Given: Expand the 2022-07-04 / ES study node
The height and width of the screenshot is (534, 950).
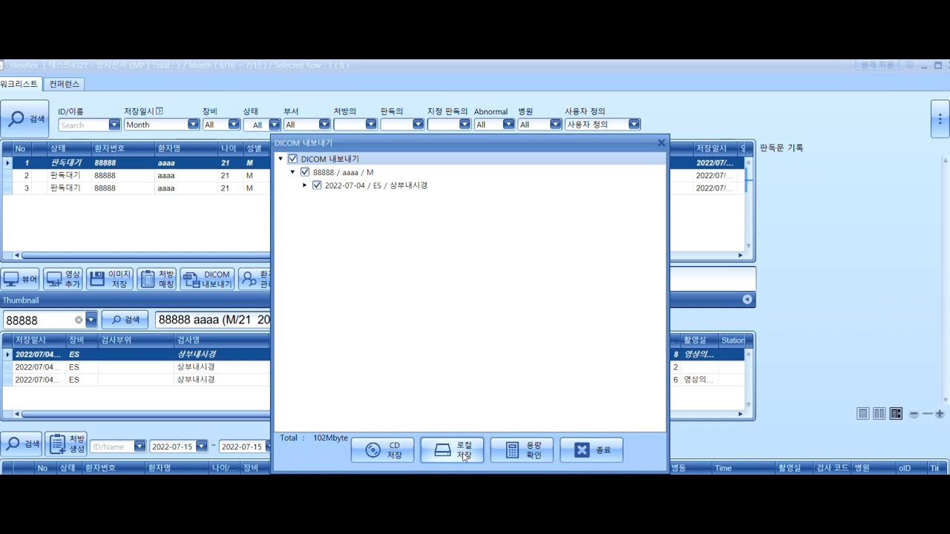Looking at the screenshot, I should [304, 185].
